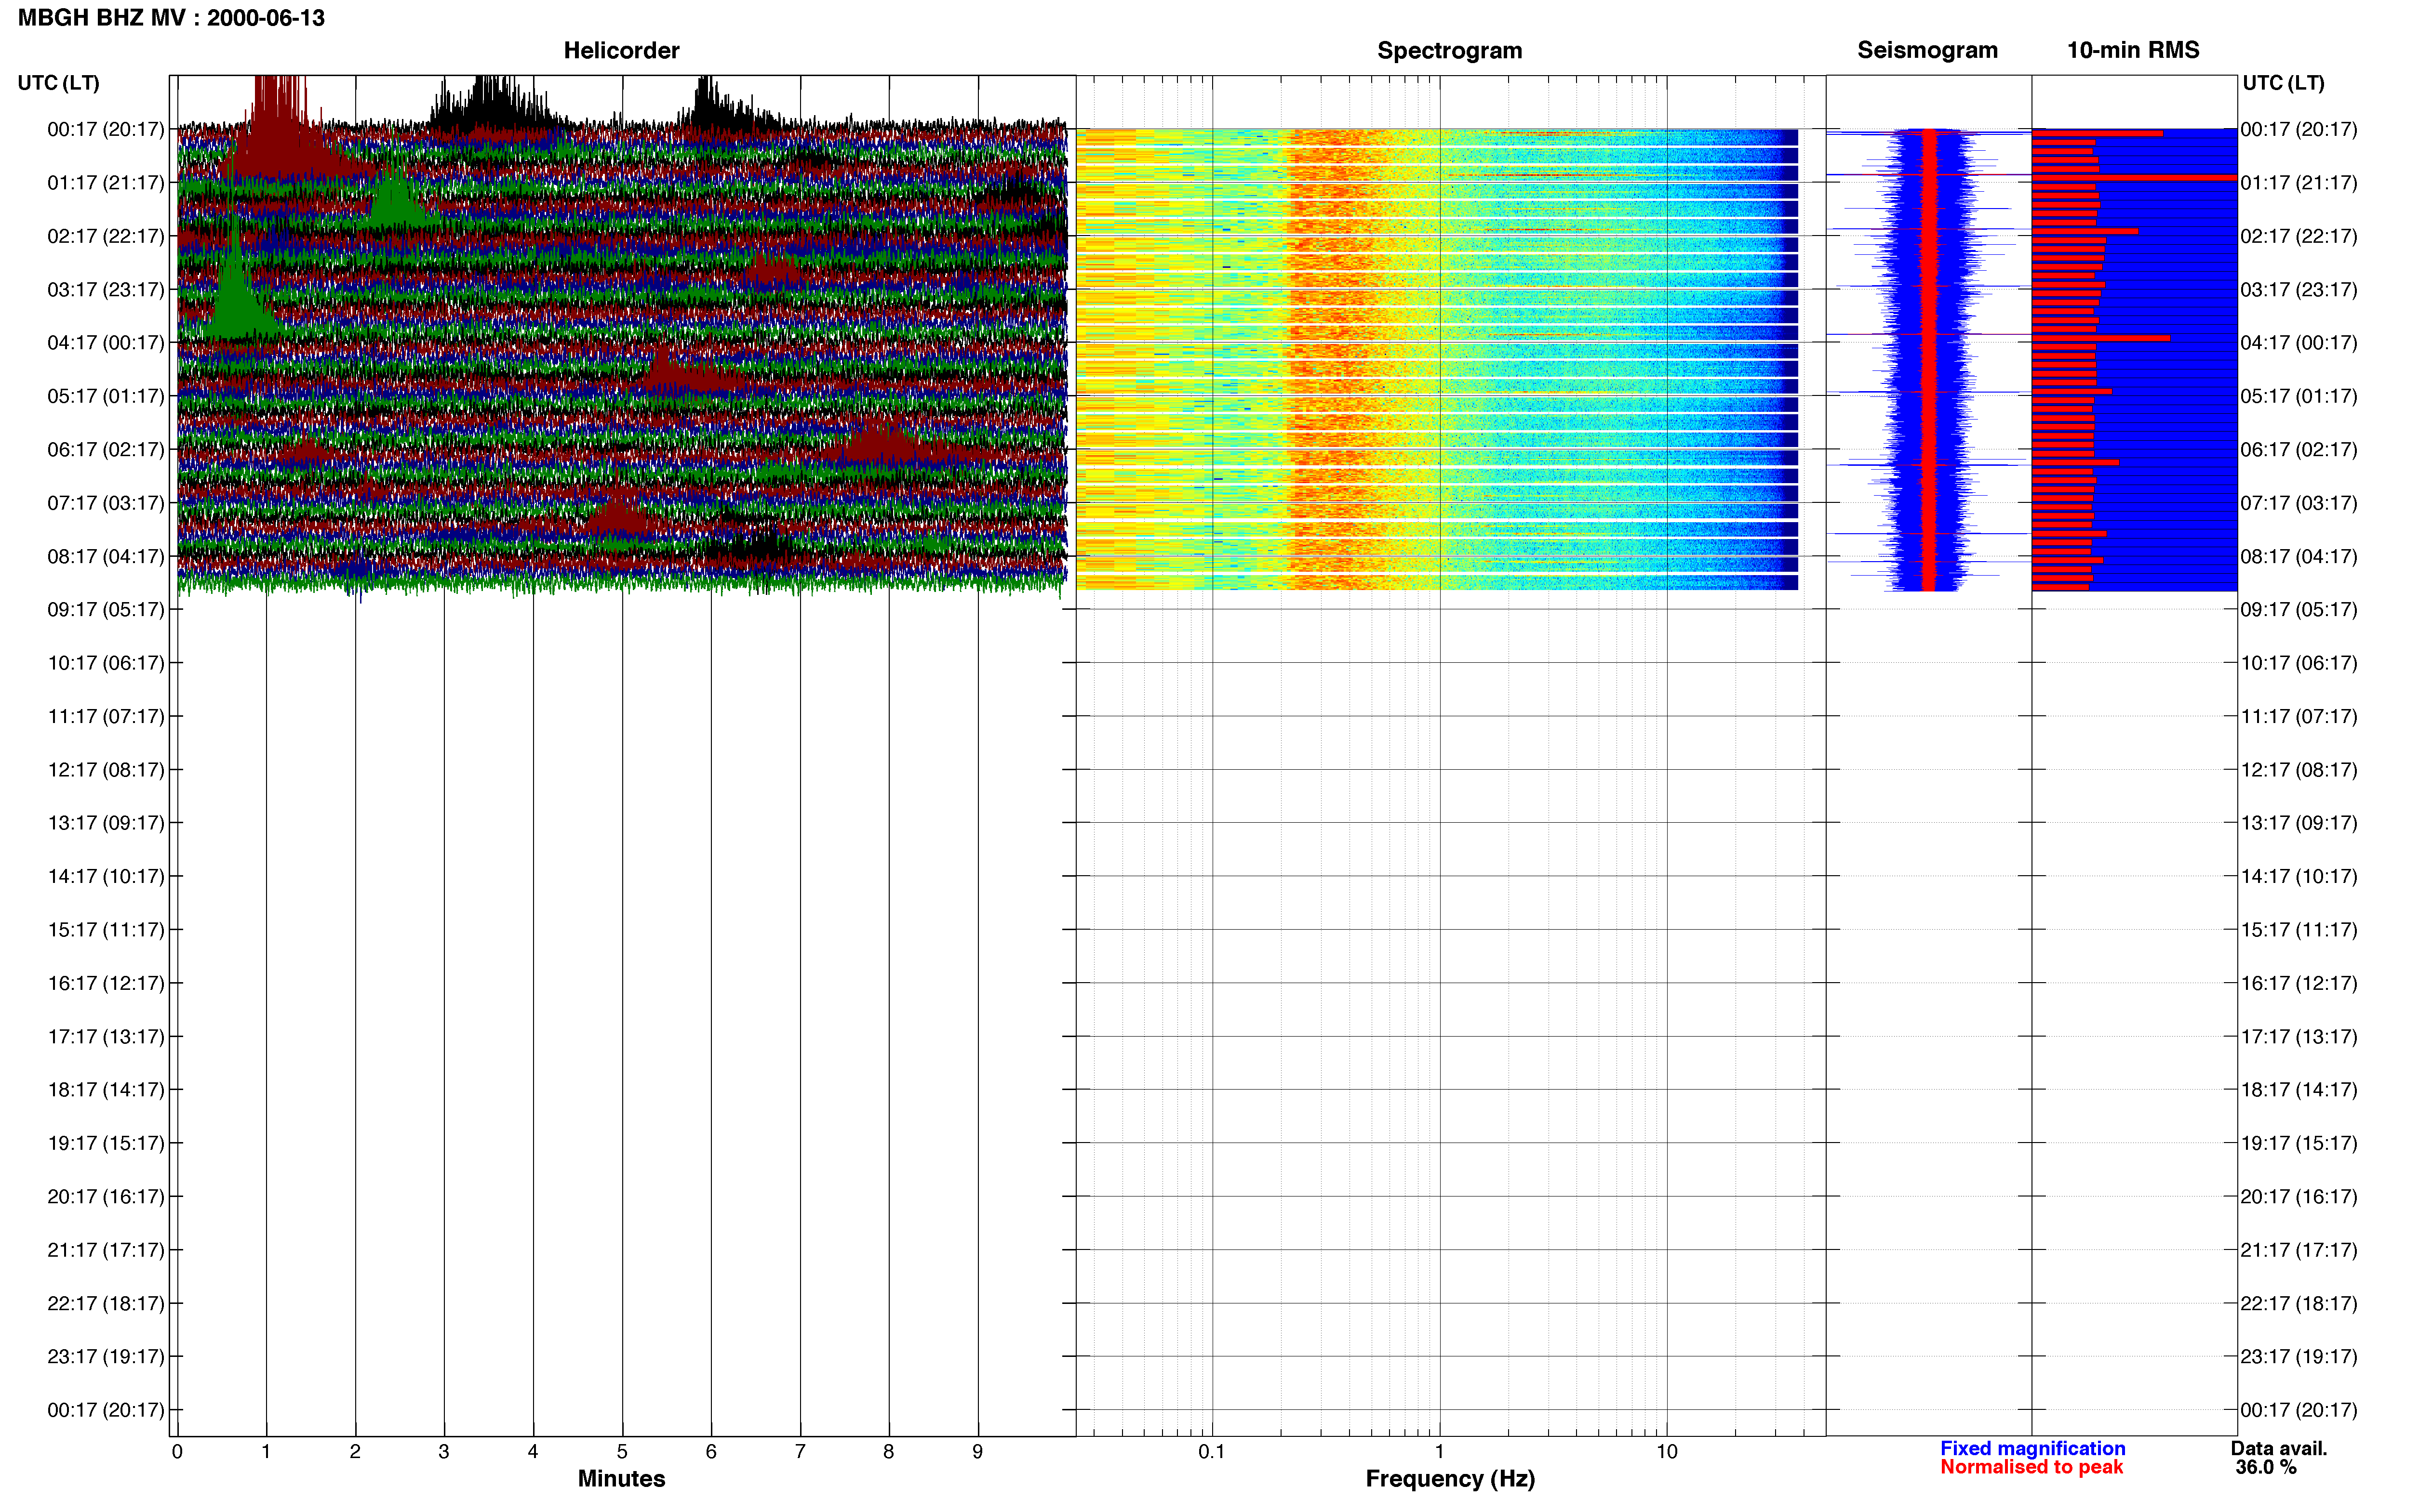Click Helicorder time label '23:17 (19:17)'
This screenshot has height=1512, width=2419.
pos(106,1357)
